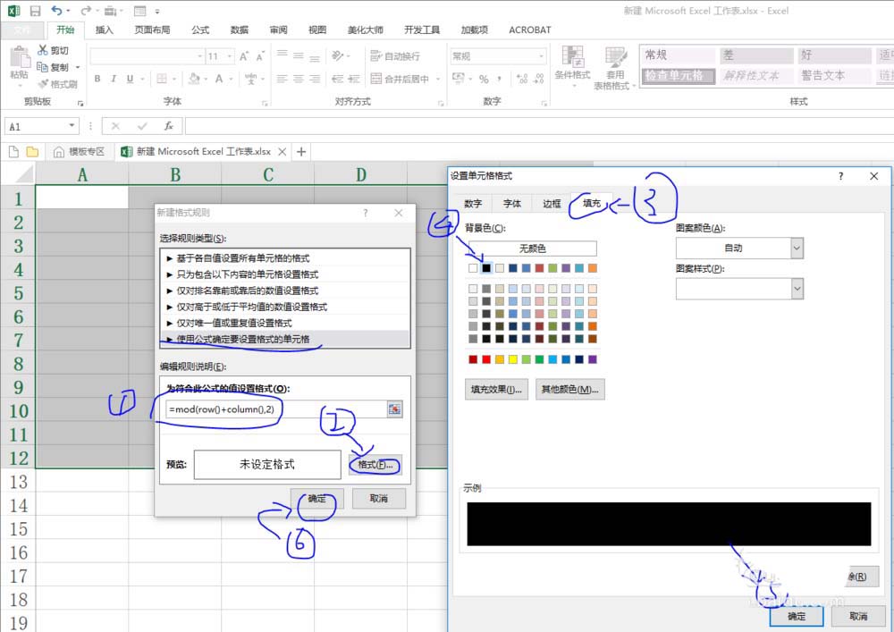Viewport: 894px width, 632px height.
Task: Click Other Colors (其他颜色) button
Action: 569,389
